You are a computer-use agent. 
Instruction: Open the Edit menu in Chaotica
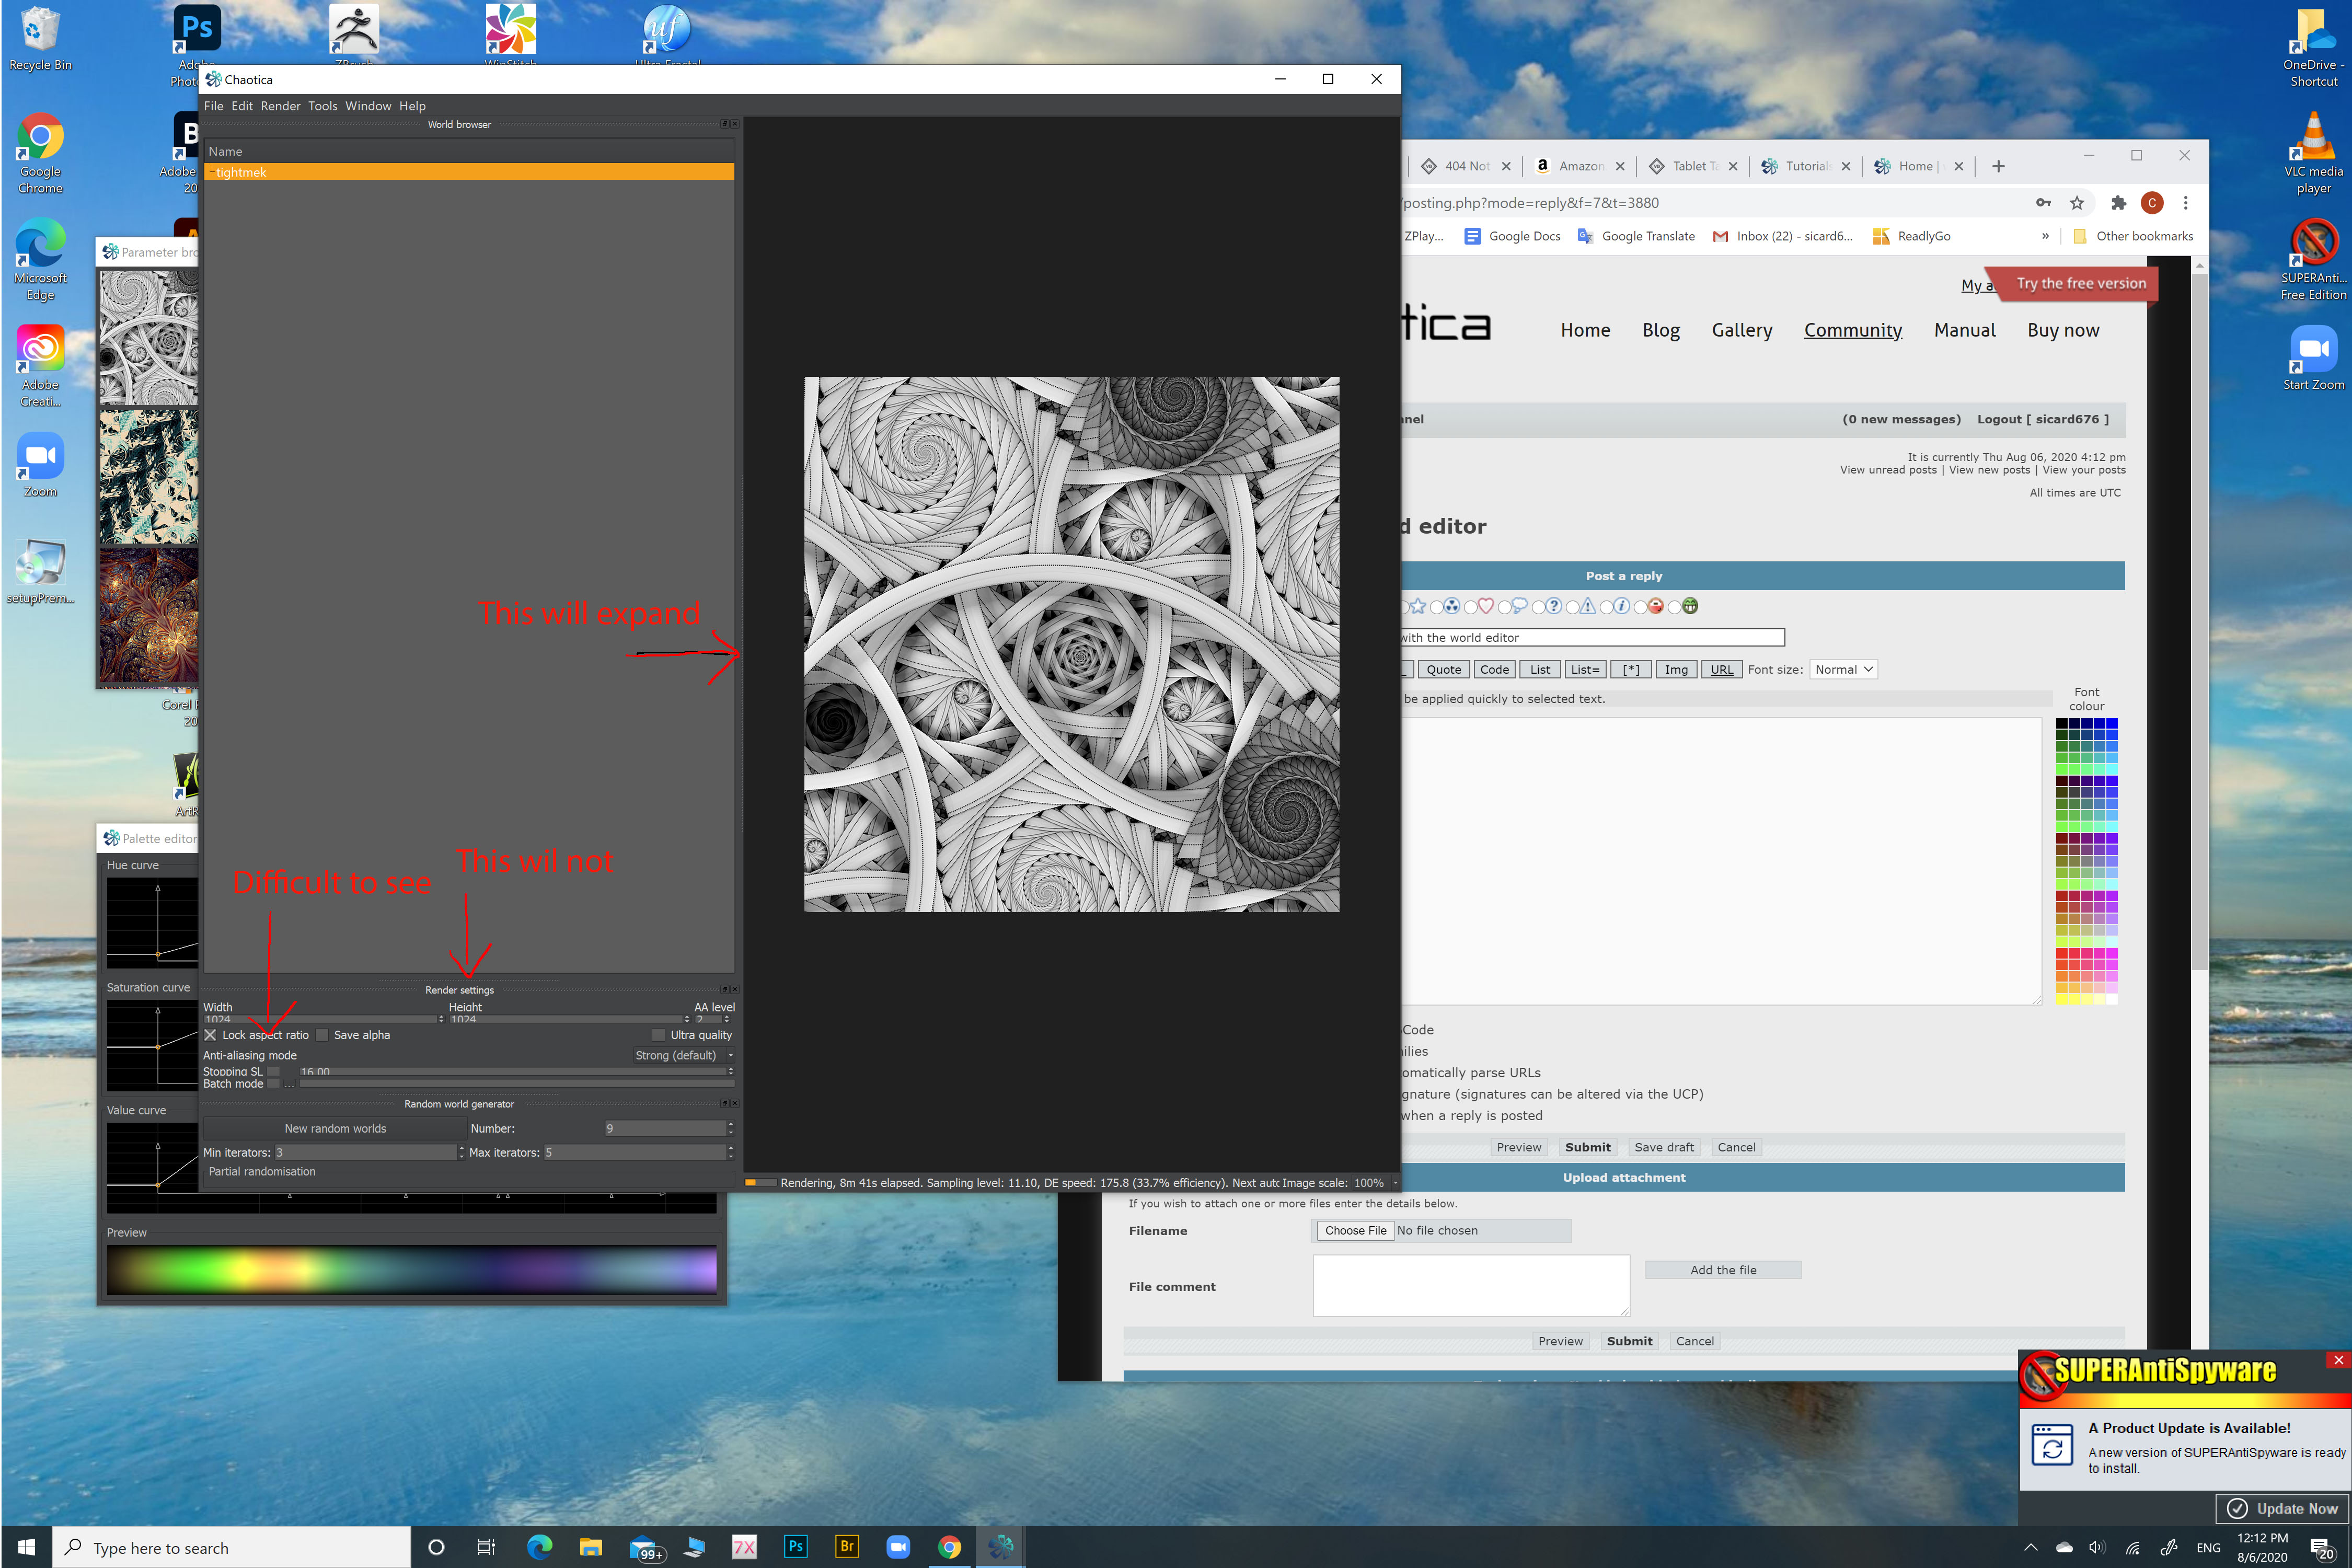click(242, 106)
